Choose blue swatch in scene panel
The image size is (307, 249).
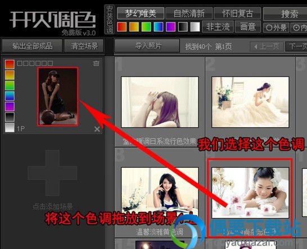click(x=10, y=96)
